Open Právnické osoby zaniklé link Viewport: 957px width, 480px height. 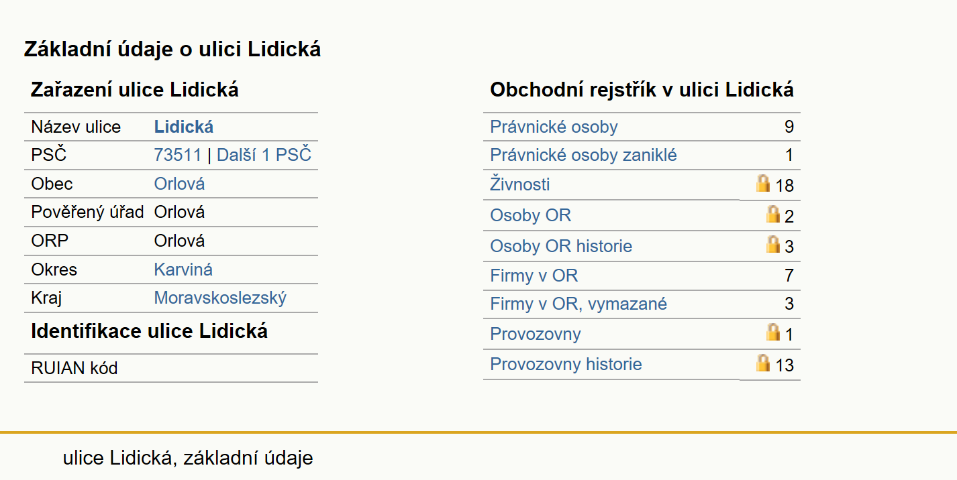coord(583,155)
